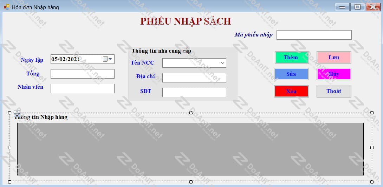Click the Tổng input field
This screenshot has height=187, width=383.
click(83, 74)
